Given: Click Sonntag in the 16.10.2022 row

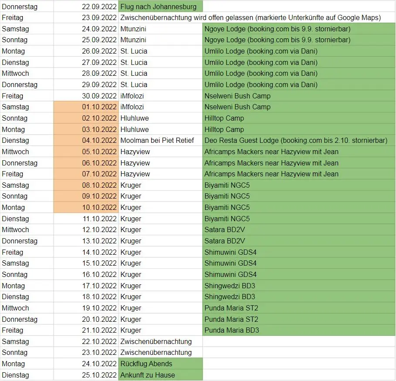Looking at the screenshot, I should pos(27,274).
